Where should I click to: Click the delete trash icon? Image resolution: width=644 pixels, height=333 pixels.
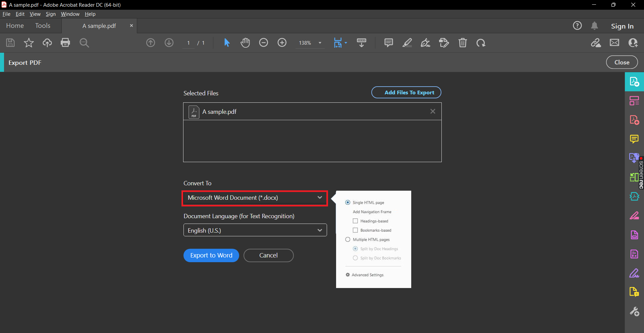463,43
